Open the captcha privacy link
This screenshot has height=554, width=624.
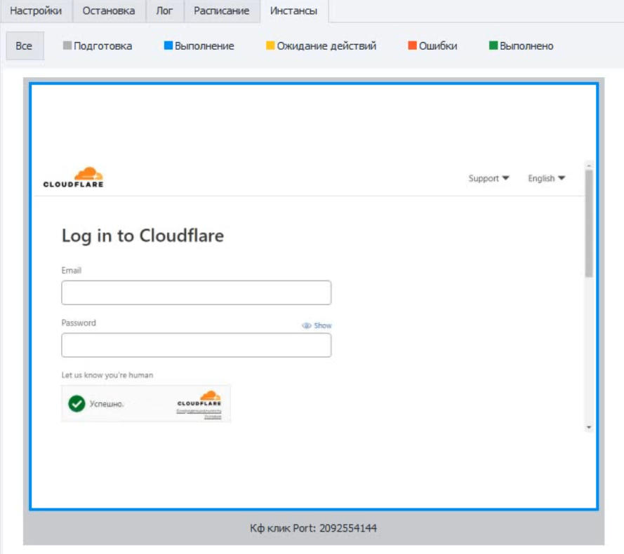click(x=199, y=411)
